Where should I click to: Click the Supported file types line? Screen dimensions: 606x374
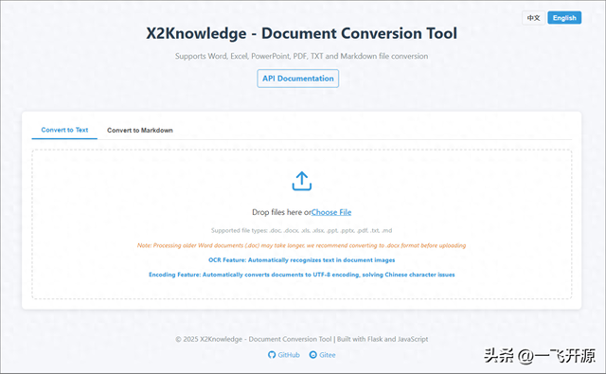(x=301, y=231)
